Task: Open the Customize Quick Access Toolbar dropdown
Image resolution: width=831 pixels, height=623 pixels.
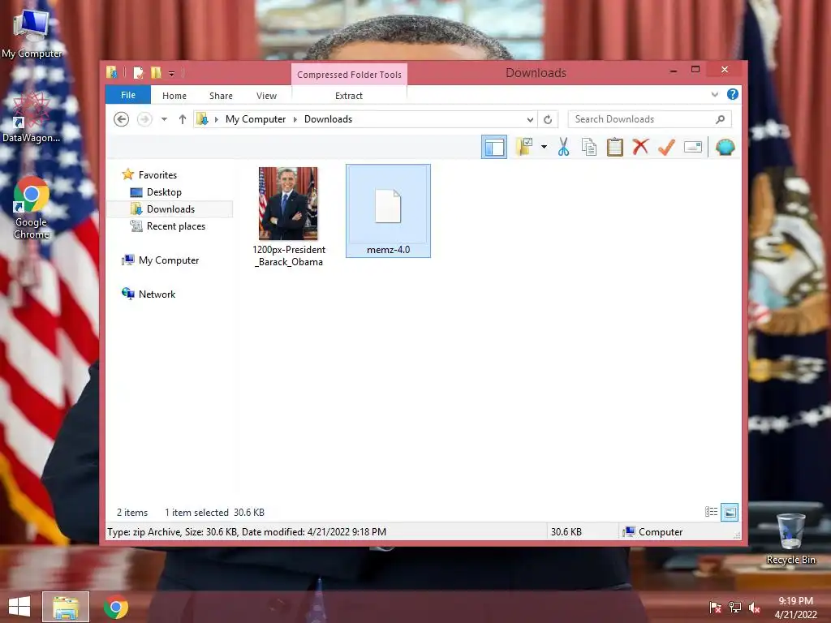Action: coord(172,74)
